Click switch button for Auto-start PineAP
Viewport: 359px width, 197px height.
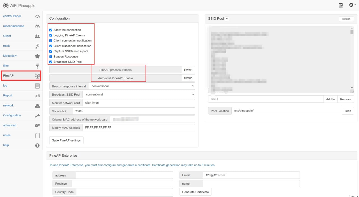(188, 78)
